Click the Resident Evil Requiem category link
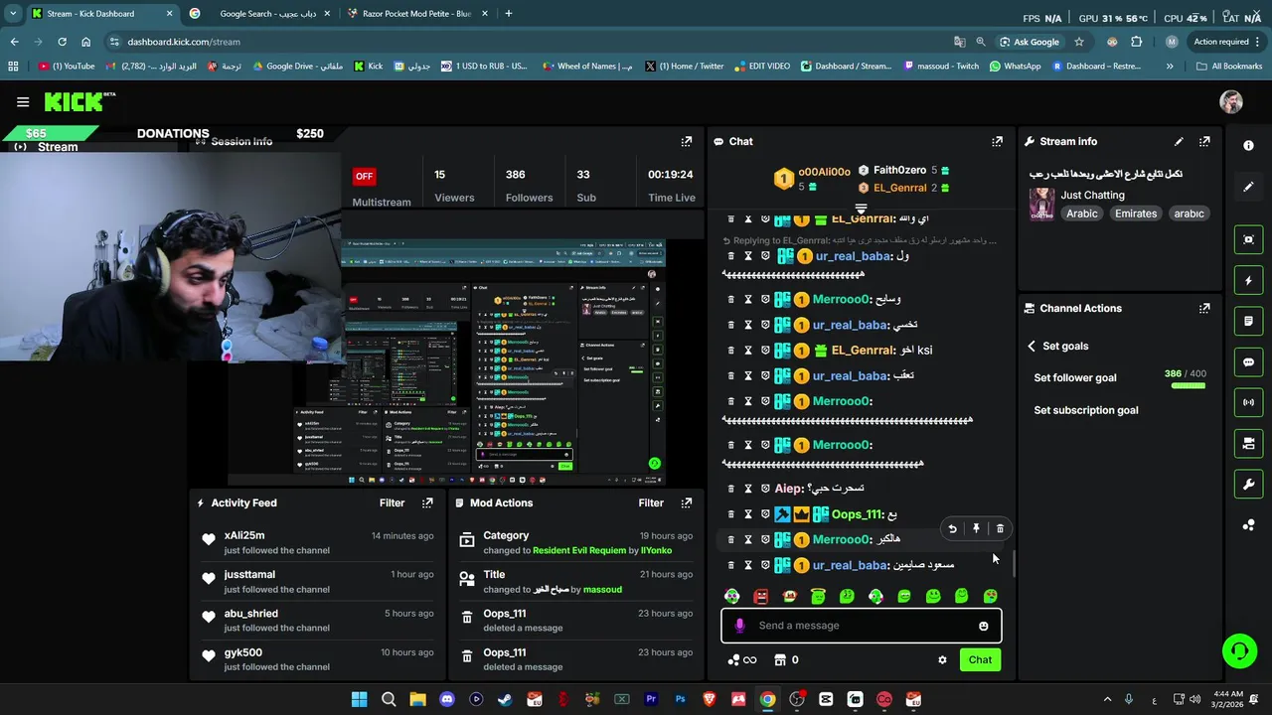 tap(579, 550)
